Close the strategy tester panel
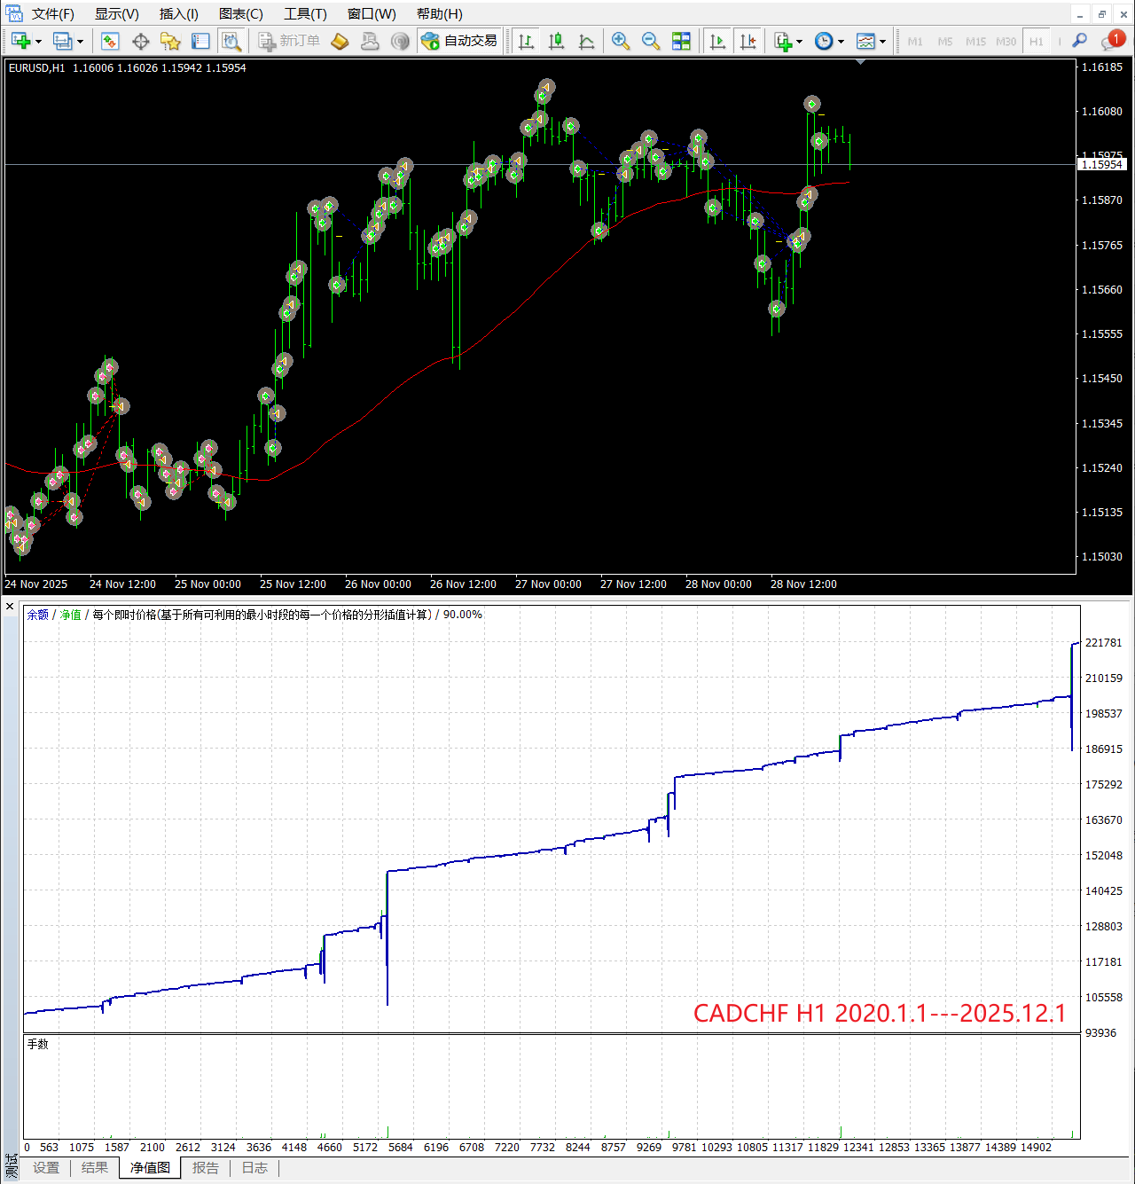 (10, 607)
